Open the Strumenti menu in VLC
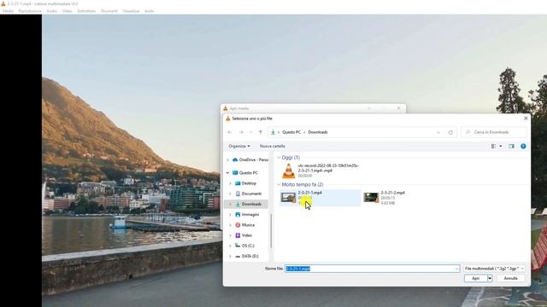 click(109, 11)
